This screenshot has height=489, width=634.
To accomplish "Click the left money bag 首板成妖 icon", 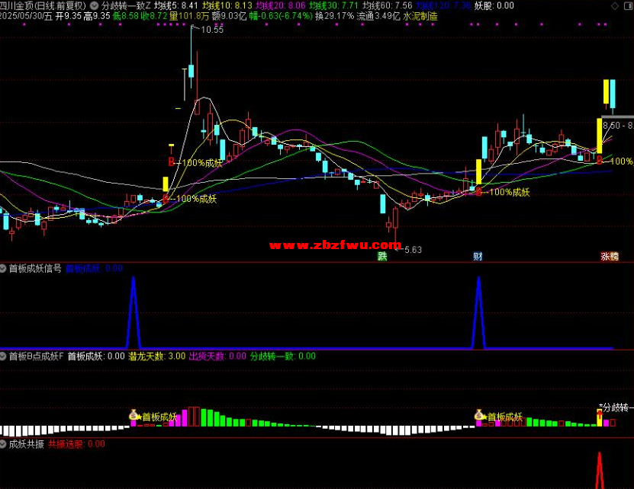I will 134,416.
